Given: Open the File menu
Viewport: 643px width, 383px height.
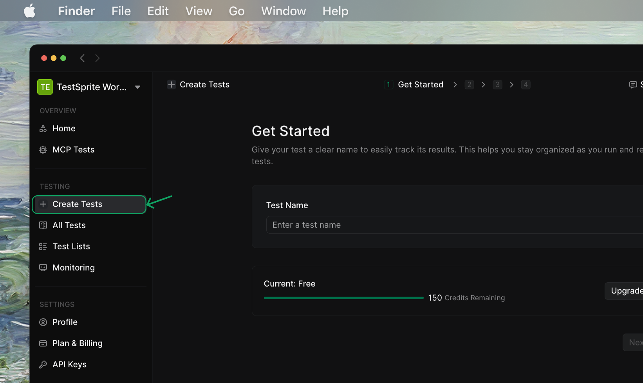Looking at the screenshot, I should point(121,11).
